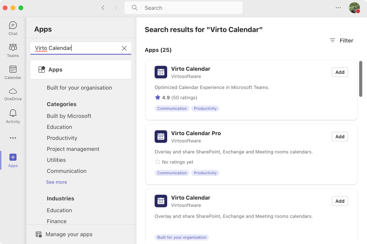
Task: Open the profile avatar menu
Action: point(354,8)
